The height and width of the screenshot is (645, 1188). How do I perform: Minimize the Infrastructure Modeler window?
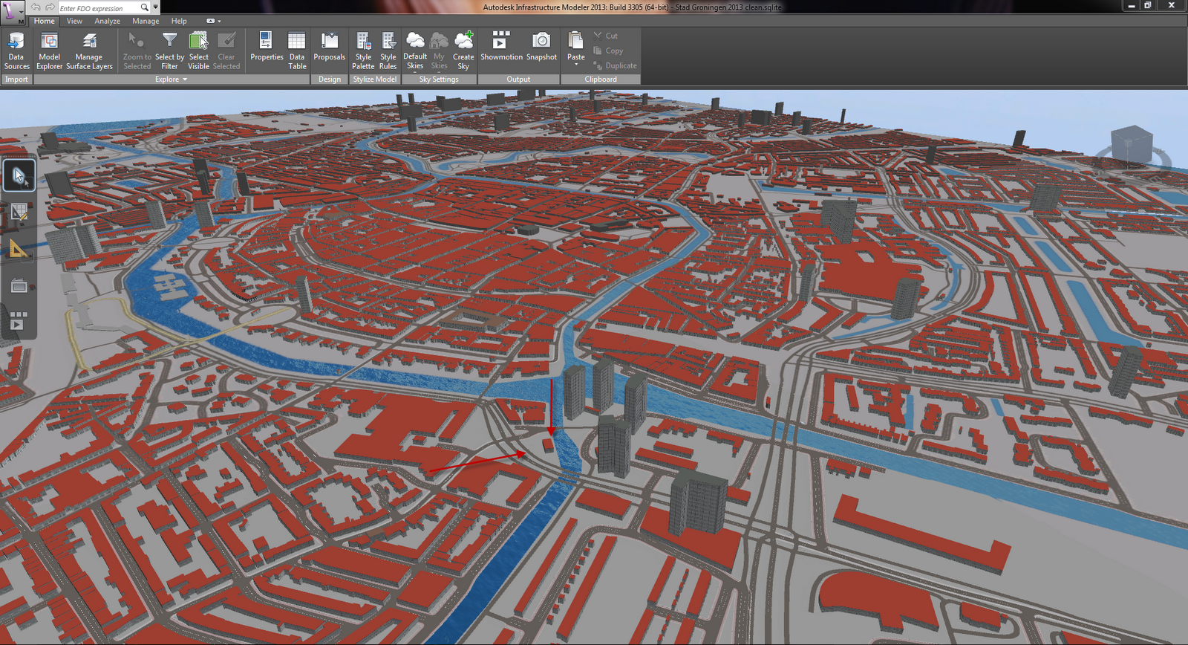pos(1131,5)
